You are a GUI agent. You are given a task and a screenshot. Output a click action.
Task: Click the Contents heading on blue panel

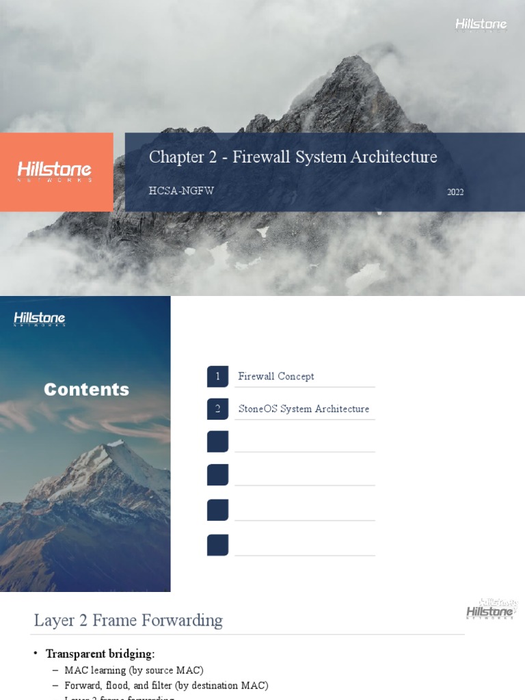(x=87, y=390)
